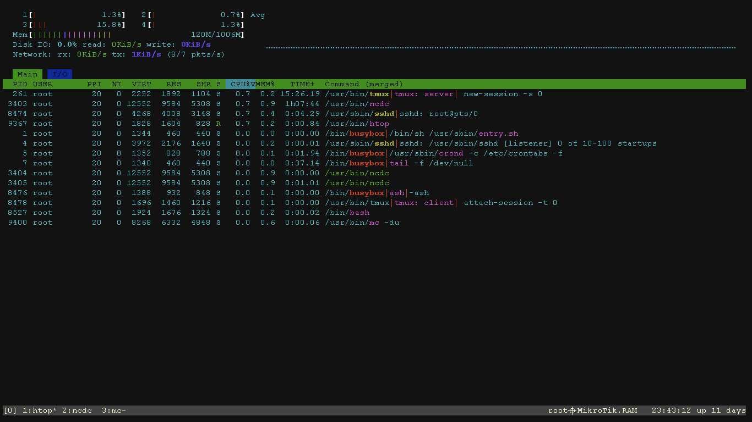Select the ncdc thread with PID 3405
Image resolution: width=752 pixels, height=422 pixels.
coord(374,183)
